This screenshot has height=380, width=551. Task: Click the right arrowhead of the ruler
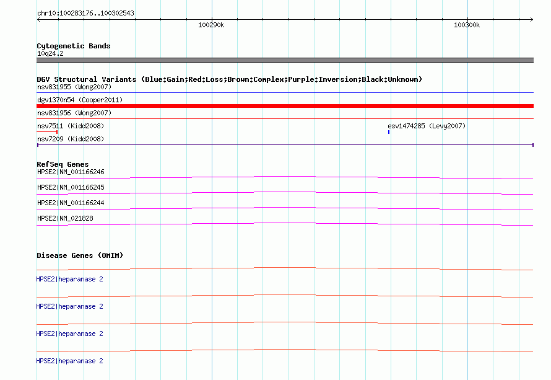pos(532,19)
